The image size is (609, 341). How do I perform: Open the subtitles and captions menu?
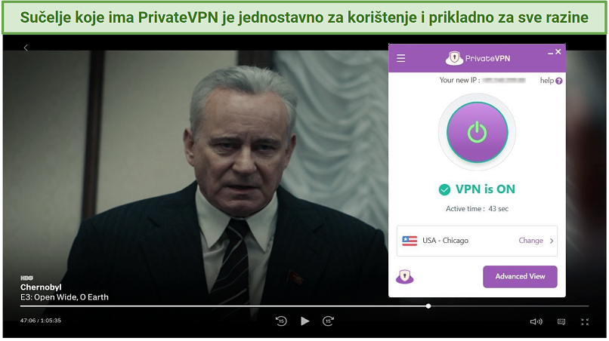pyautogui.click(x=561, y=321)
